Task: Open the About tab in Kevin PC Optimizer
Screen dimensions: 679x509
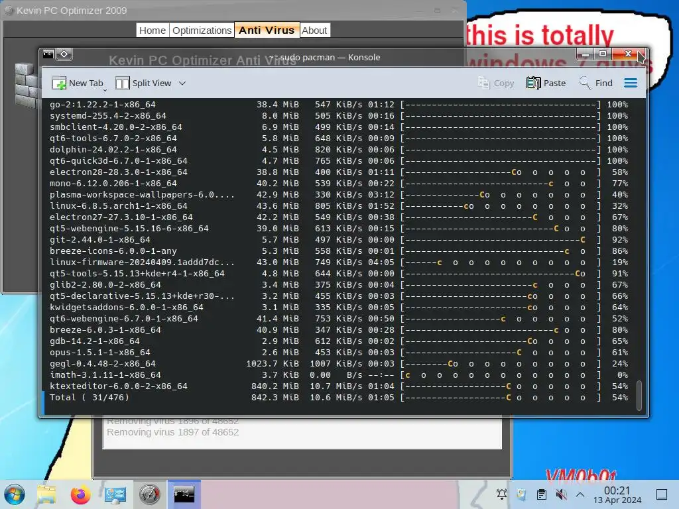Action: point(314,30)
